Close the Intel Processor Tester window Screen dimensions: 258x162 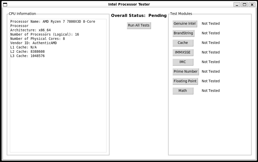click(x=252, y=5)
